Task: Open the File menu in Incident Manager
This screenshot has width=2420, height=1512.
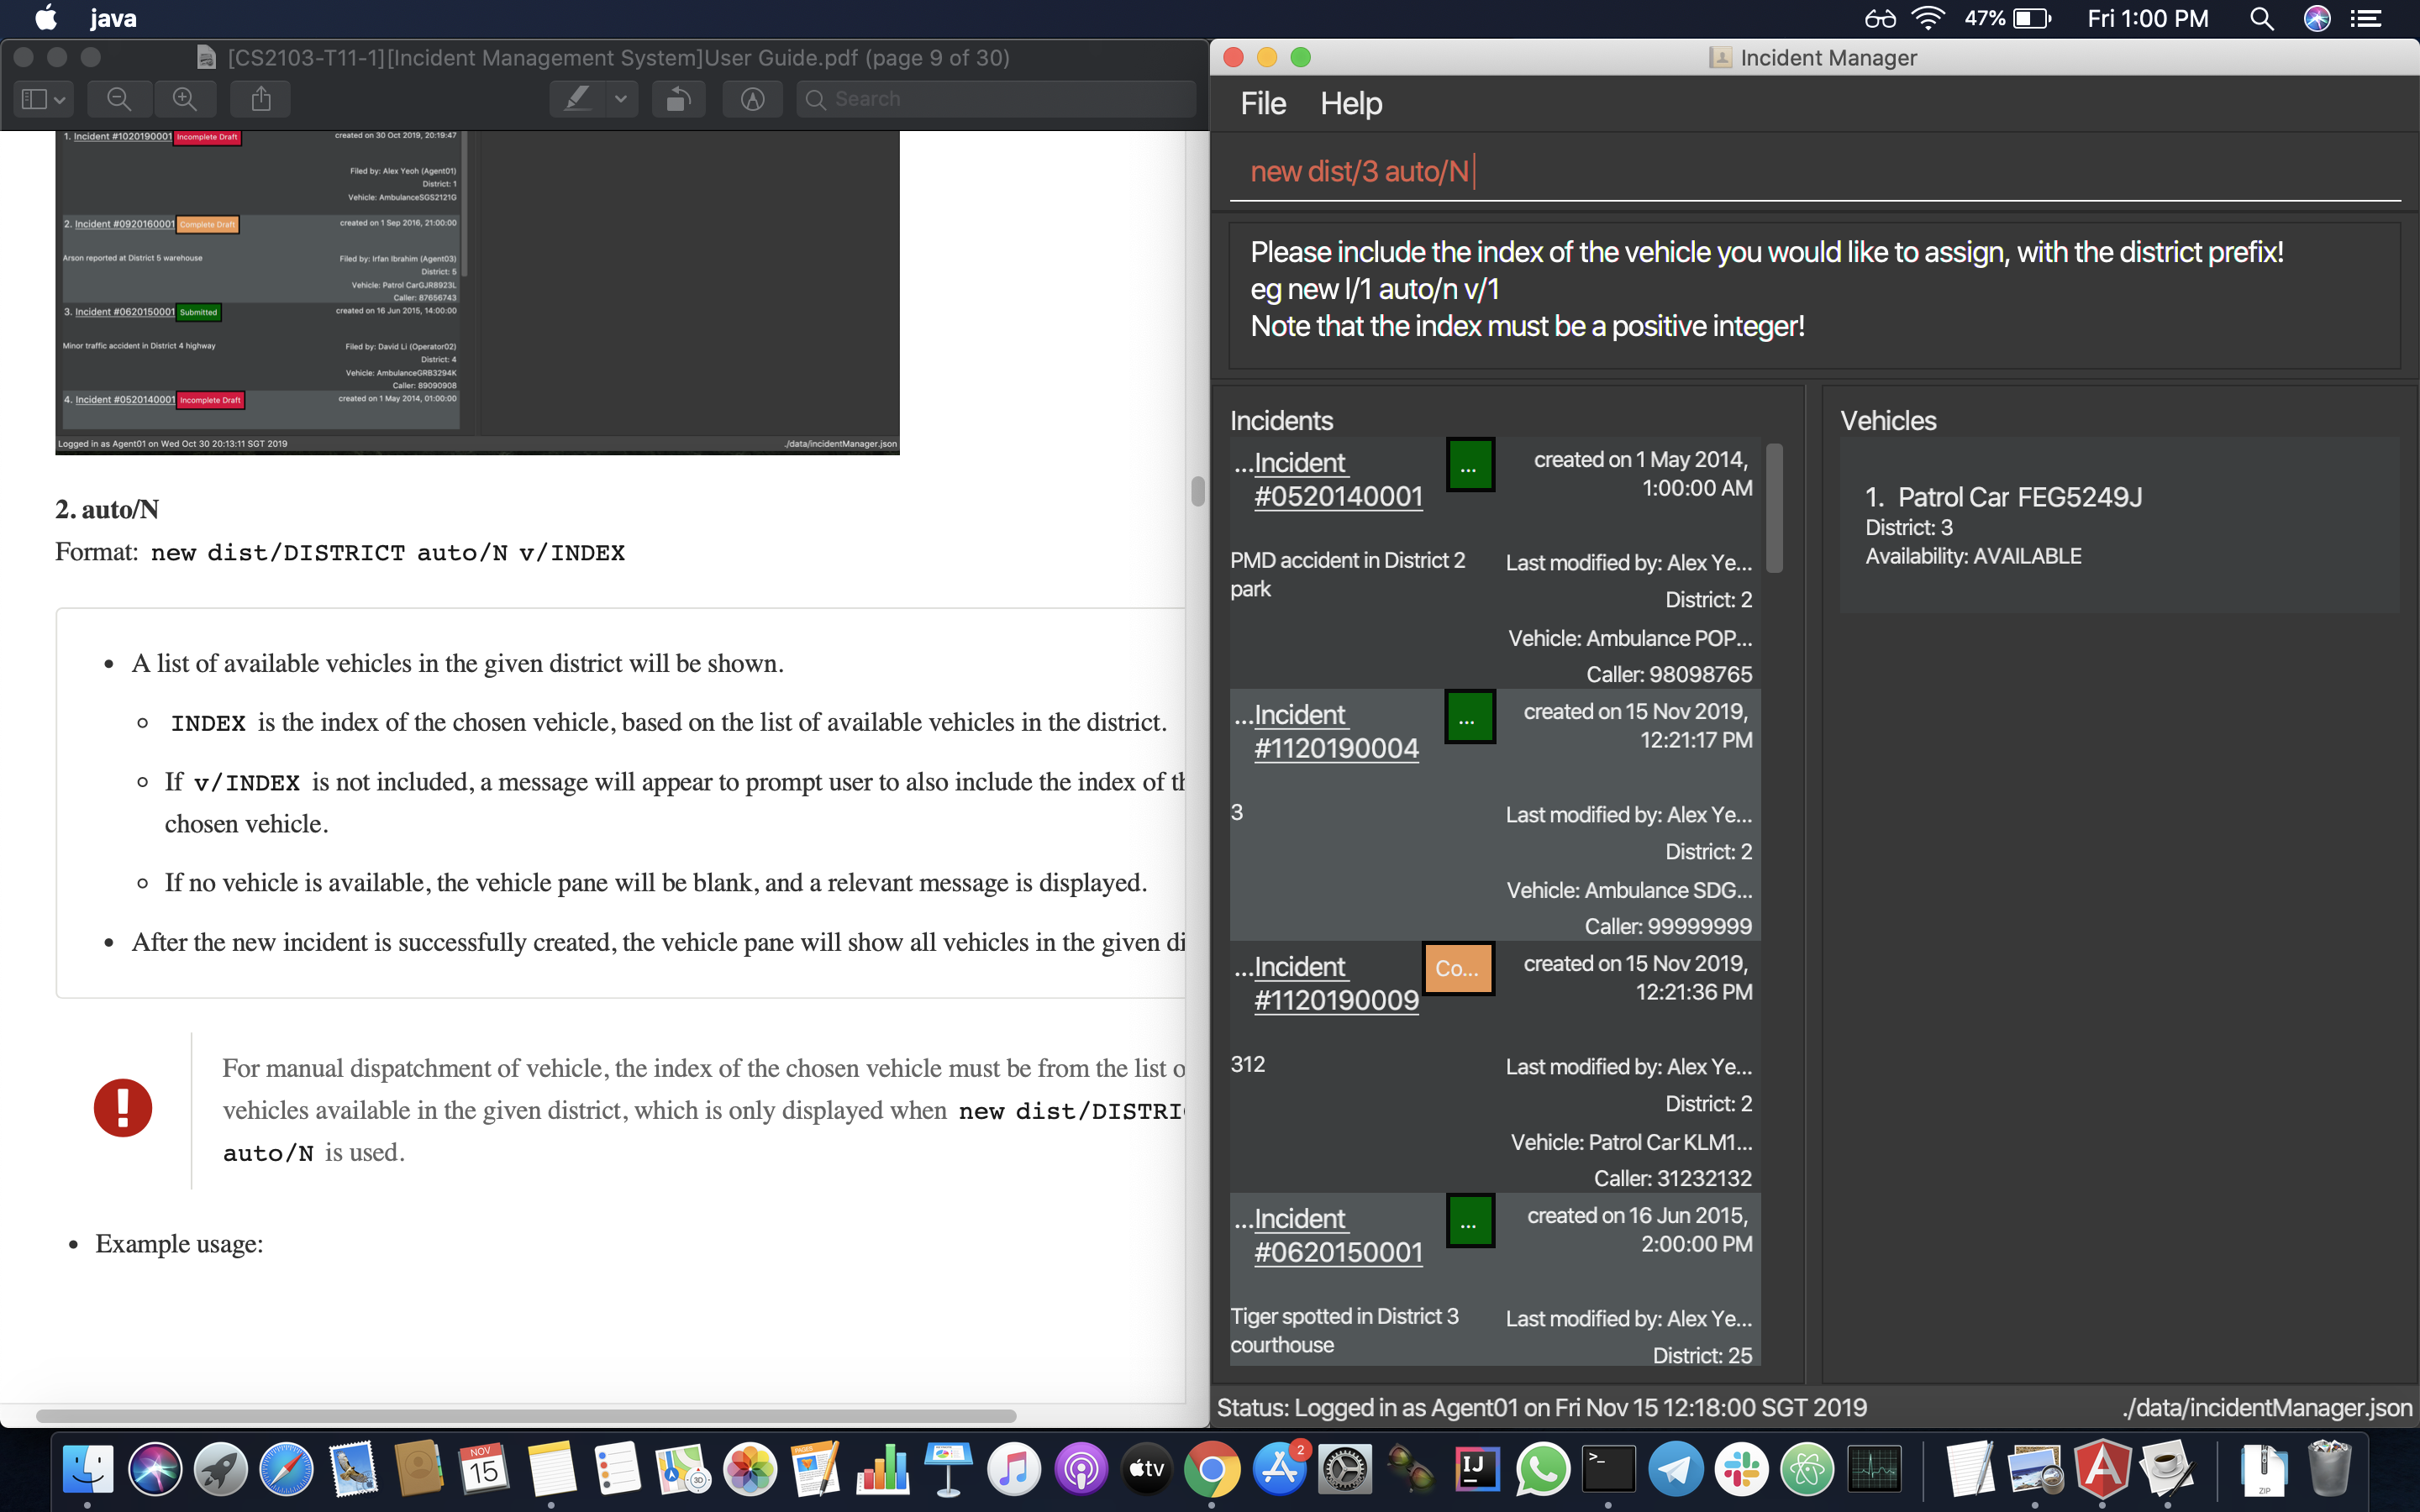Action: 1263,103
